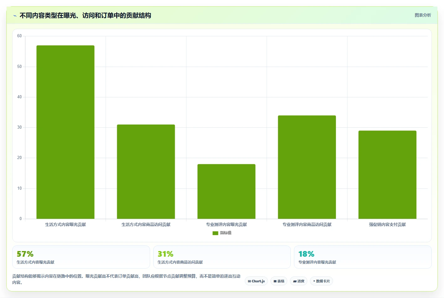Click the description paragraph starting 贡献结构能够揭示
This screenshot has width=444, height=298.
click(126, 279)
